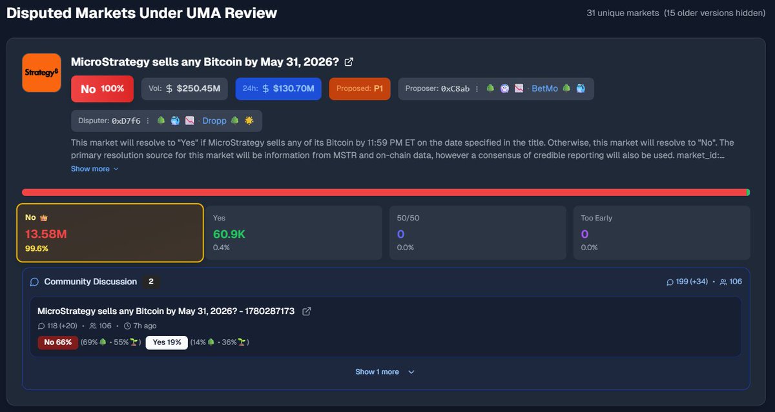Click the orange Strategy logo thumbnail

point(41,73)
